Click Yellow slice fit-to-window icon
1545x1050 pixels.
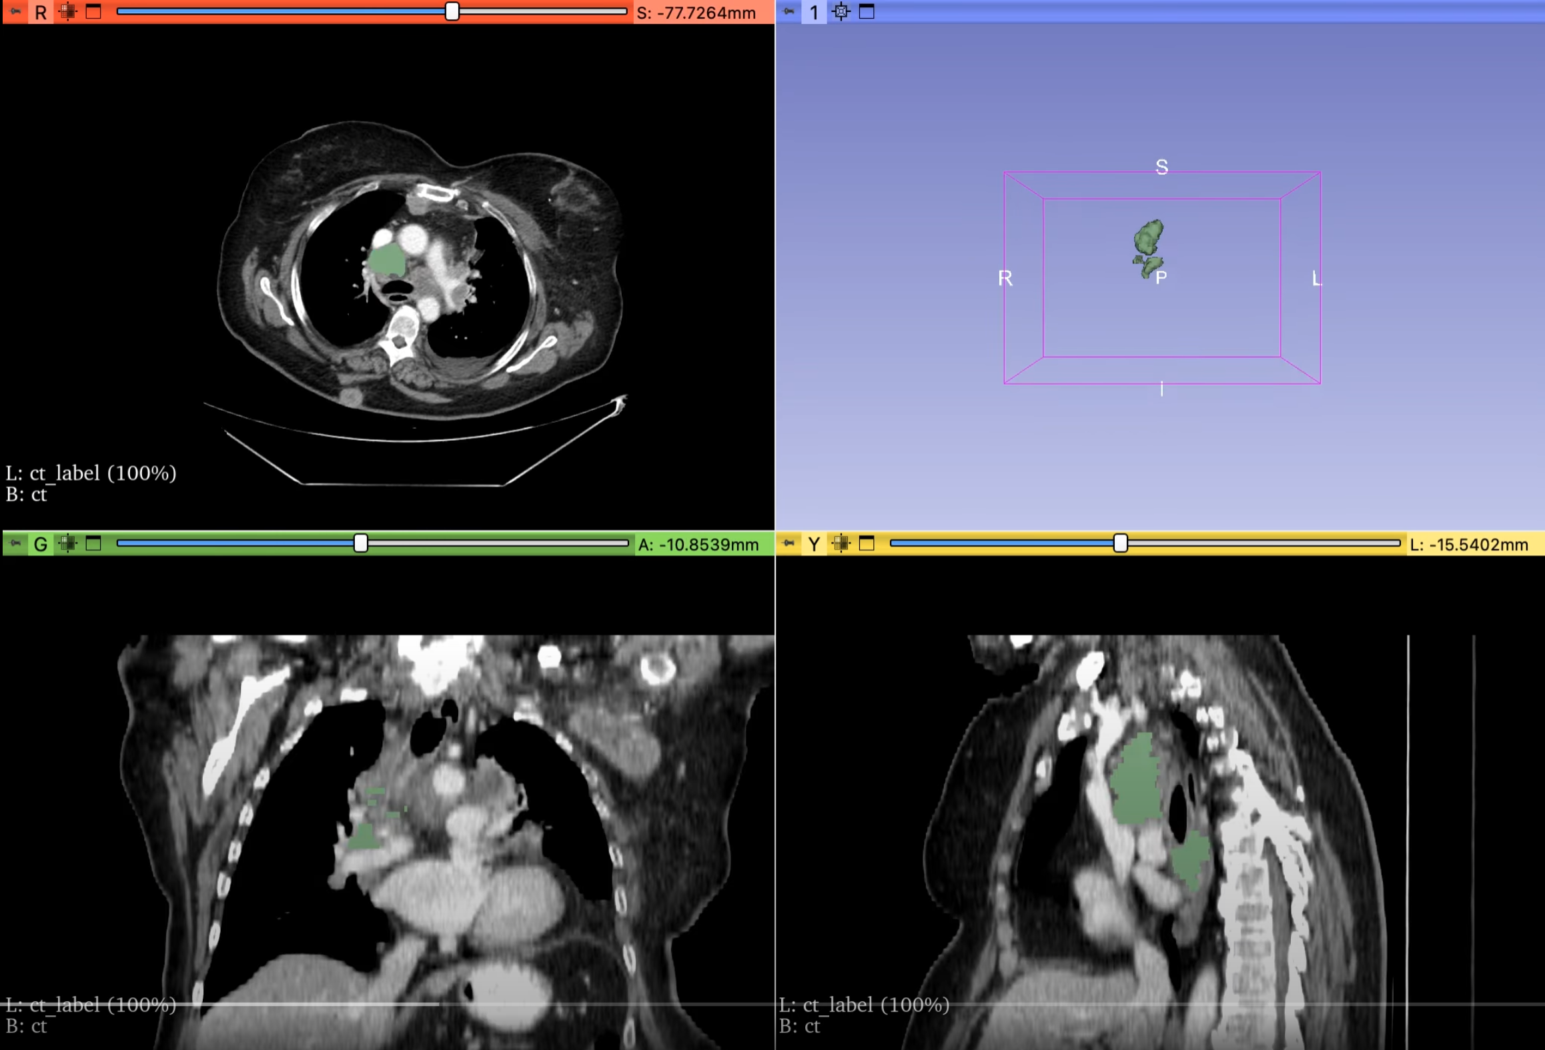841,543
